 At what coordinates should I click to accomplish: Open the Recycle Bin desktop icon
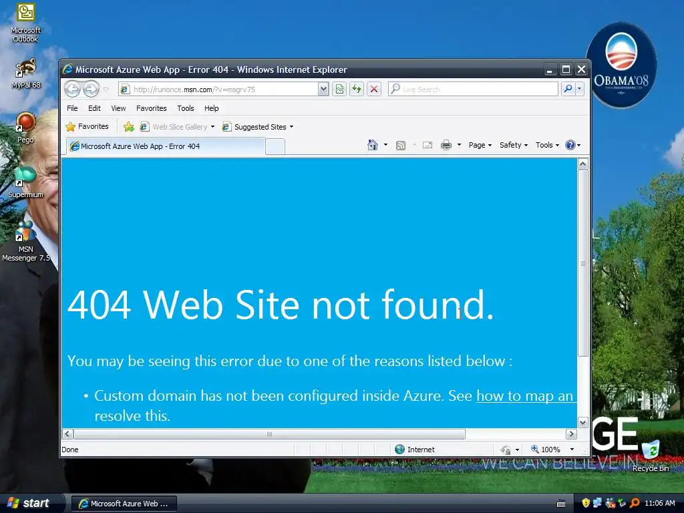651,456
